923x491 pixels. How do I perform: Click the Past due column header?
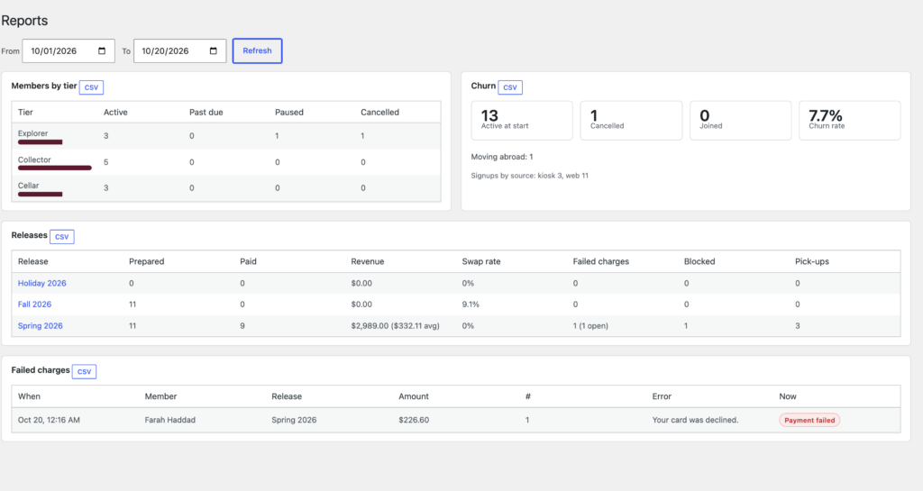click(206, 113)
